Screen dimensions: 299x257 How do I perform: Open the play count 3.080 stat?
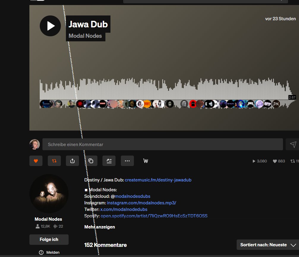(260, 161)
